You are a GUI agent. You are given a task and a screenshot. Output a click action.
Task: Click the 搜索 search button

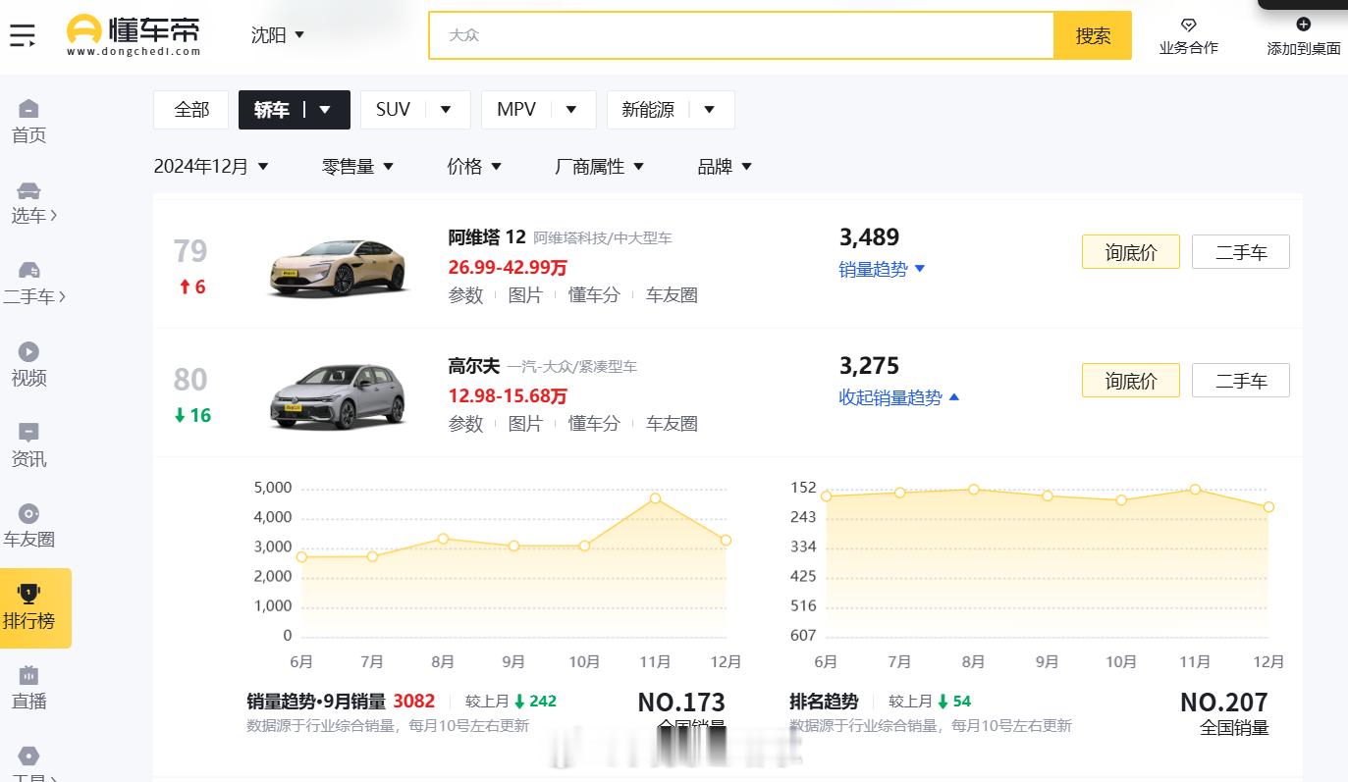[x=1092, y=35]
